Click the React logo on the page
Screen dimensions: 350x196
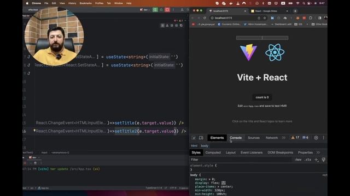point(275,52)
